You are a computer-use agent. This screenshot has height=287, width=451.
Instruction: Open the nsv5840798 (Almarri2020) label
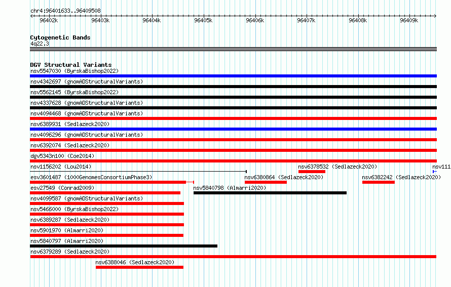click(x=230, y=188)
